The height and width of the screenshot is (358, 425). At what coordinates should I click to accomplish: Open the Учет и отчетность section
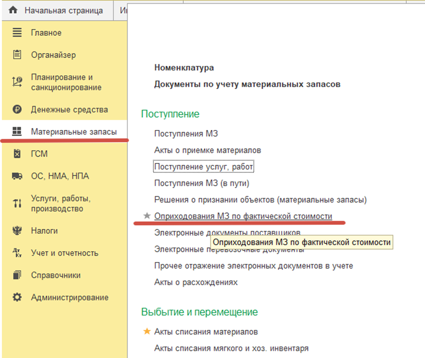[65, 253]
